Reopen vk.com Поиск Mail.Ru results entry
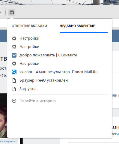119x144 pixels. [x=58, y=72]
